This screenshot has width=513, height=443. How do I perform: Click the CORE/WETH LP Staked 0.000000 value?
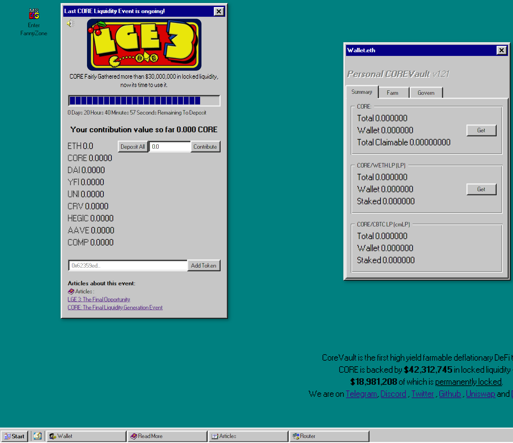[386, 201]
